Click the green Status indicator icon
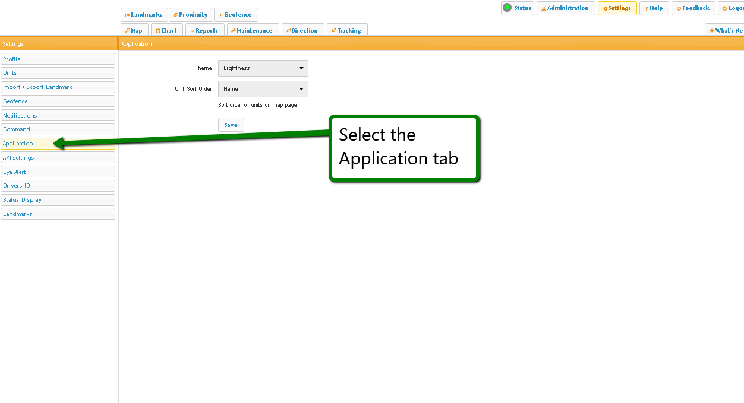Screen dimensions: 744x403 pos(507,8)
